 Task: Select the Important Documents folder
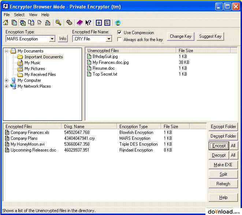[44, 57]
